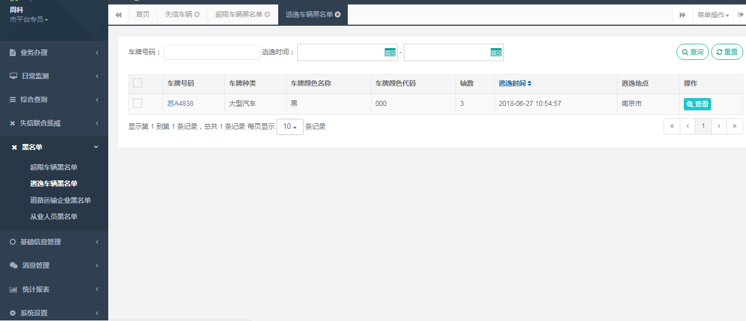Go to next page of results
The image size is (746, 321).
(719, 127)
